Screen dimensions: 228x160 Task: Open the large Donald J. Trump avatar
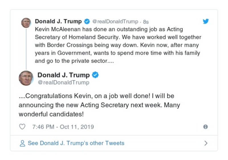tap(26, 78)
